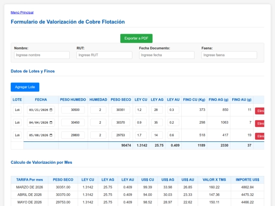Edit the humedad field in the third row
Image resolution: width=275 pixels, height=206 pixels.
[98, 135]
